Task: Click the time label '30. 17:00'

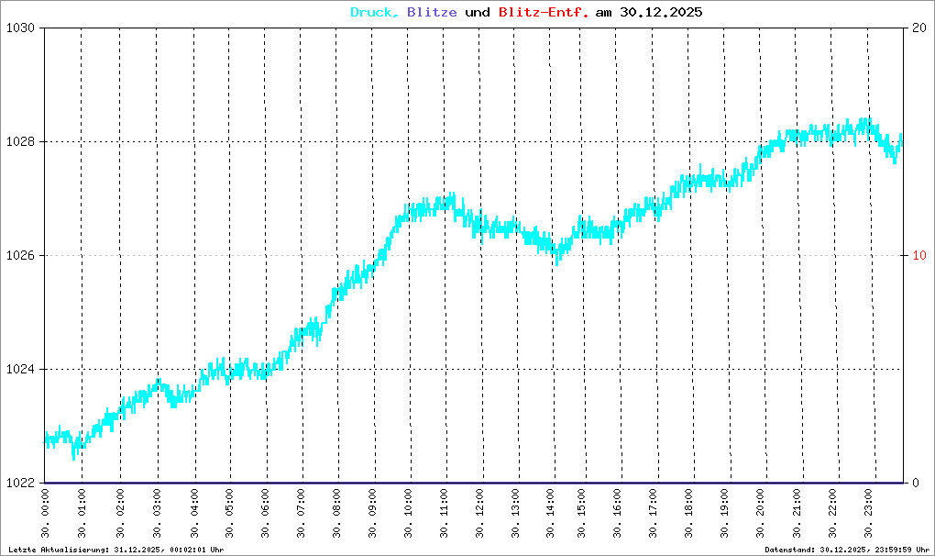Action: pyautogui.click(x=653, y=514)
